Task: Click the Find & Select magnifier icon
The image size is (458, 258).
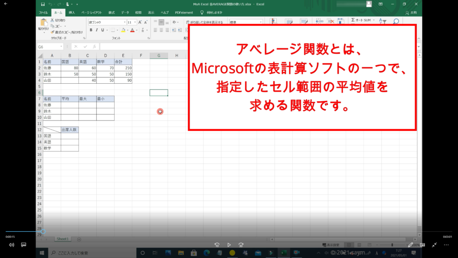Action: tap(395, 21)
